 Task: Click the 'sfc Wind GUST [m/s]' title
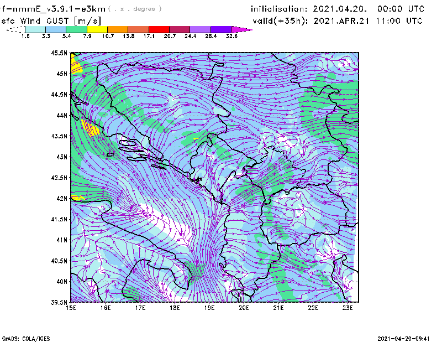click(x=51, y=21)
